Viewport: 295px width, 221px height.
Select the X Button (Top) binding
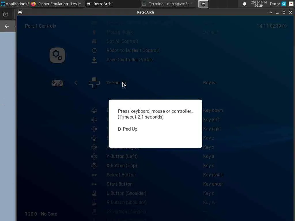[122, 165]
